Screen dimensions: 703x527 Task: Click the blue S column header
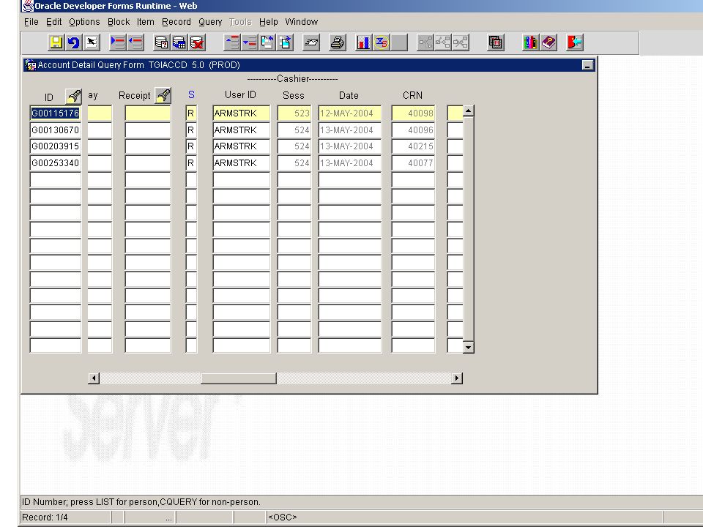point(191,94)
